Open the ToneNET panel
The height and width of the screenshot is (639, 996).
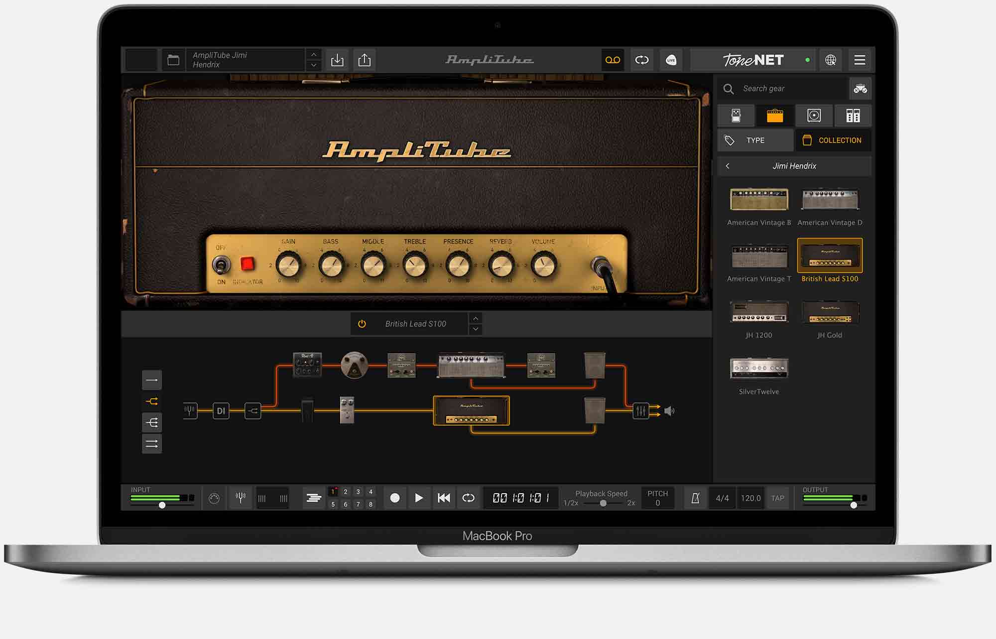[753, 60]
